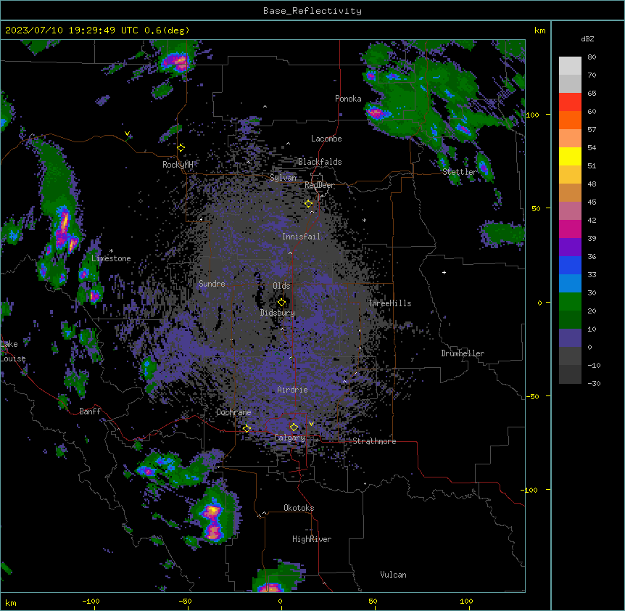The image size is (625, 611).
Task: Click the Drumheller label
Action: coord(463,354)
